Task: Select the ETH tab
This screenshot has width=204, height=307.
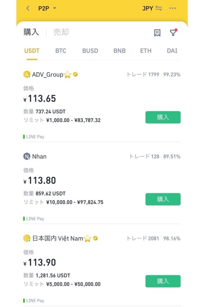Action: coord(146,51)
